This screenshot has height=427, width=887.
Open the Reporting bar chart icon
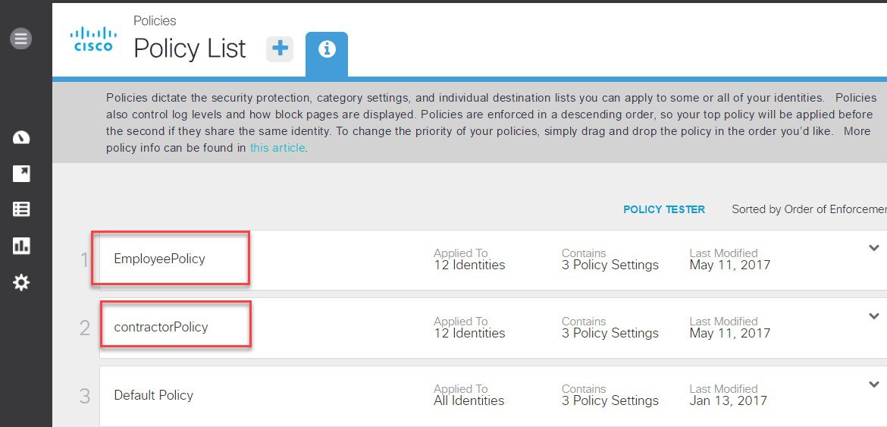[21, 246]
